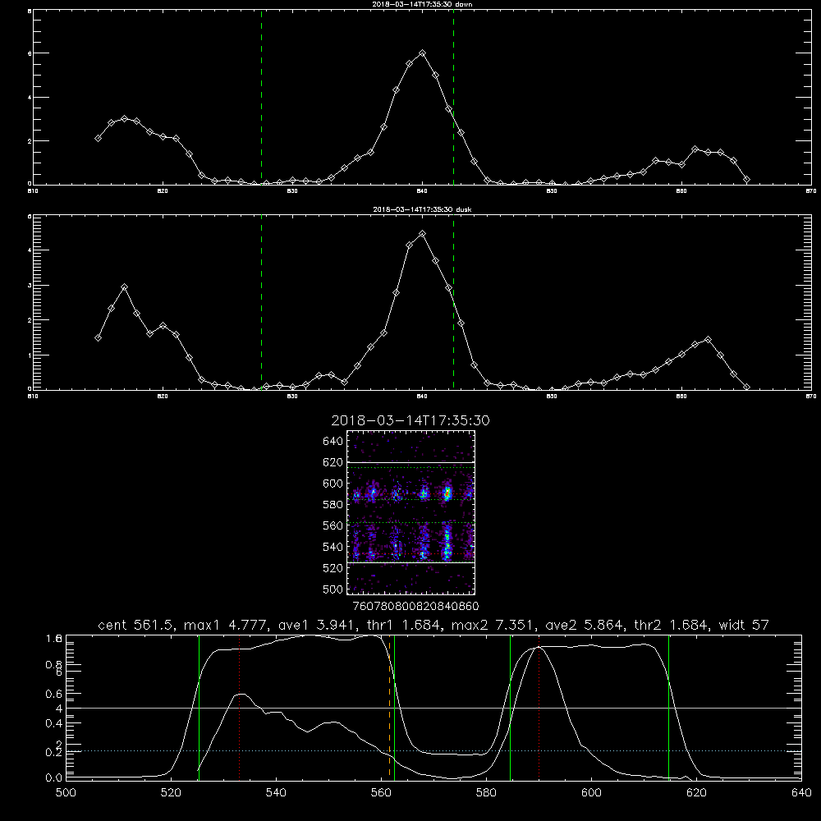Click the 560 tick label below the bottom profile plot
Image resolution: width=821 pixels, height=821 pixels.
[381, 793]
